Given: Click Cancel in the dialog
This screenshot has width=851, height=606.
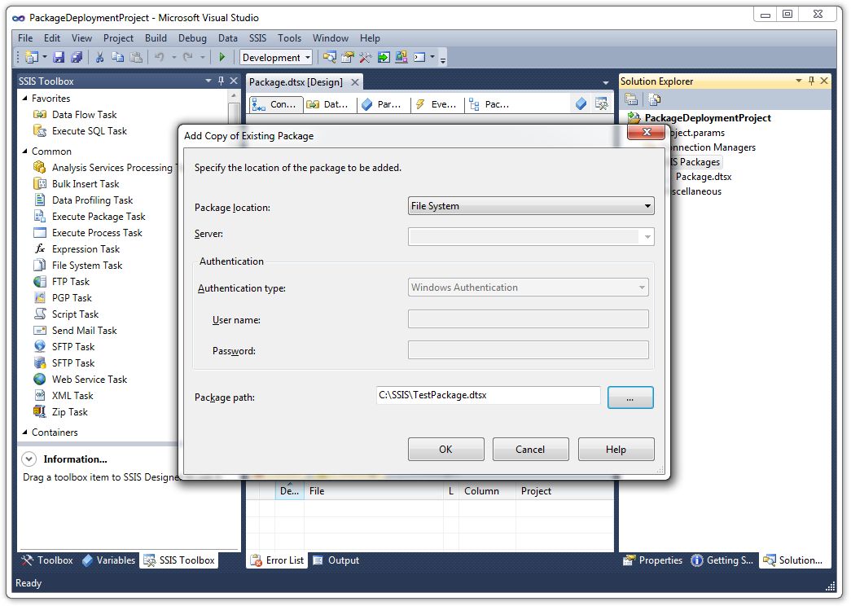Looking at the screenshot, I should point(530,449).
